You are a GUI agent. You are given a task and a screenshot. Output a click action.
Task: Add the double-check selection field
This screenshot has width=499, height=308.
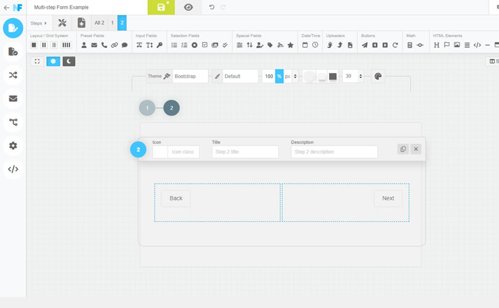225,45
